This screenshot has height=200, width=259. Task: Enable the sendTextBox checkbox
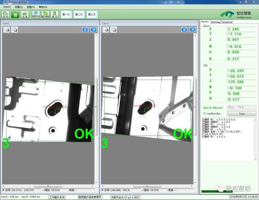click(205, 114)
